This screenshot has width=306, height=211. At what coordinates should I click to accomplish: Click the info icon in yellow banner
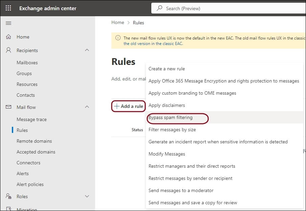pyautogui.click(x=118, y=38)
